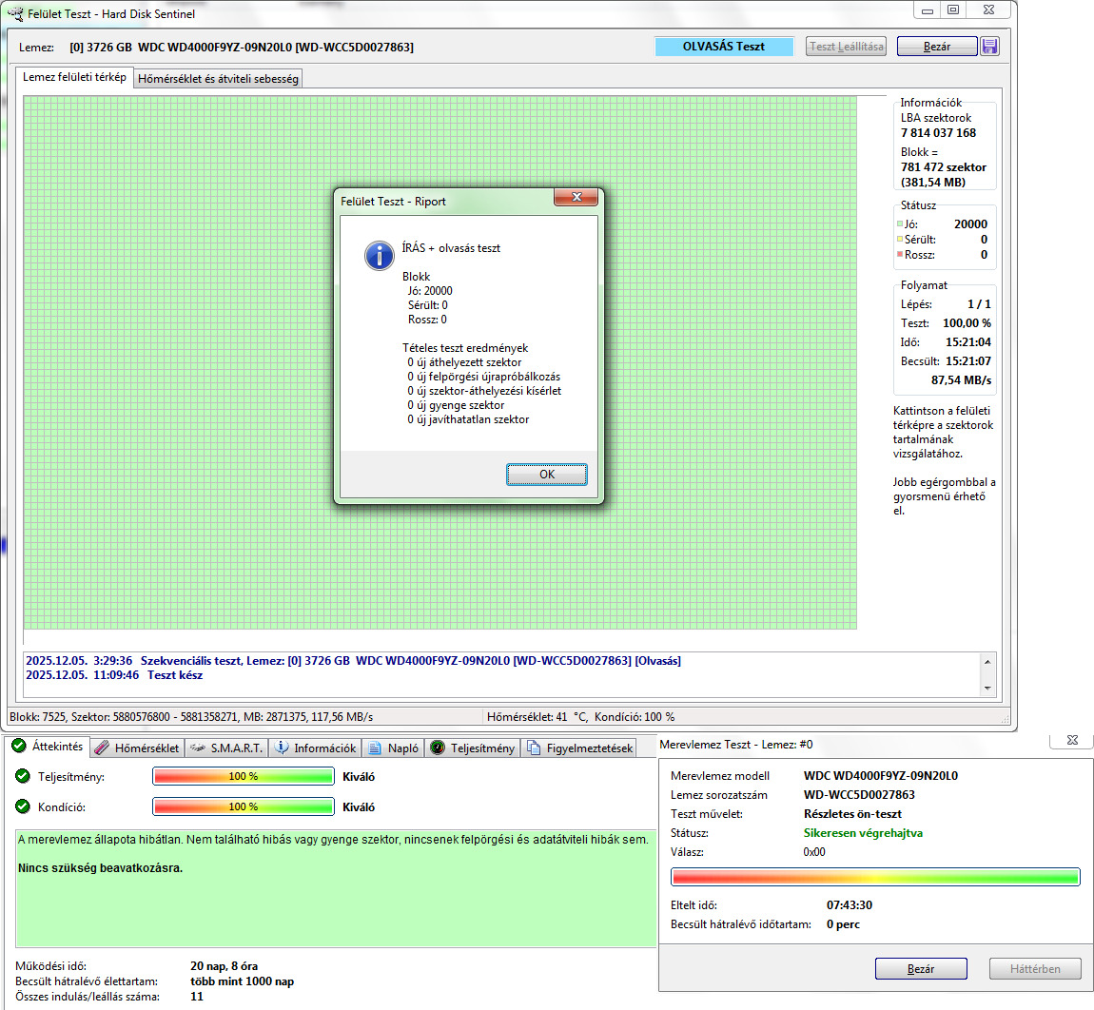This screenshot has width=1094, height=1010.
Task: Click the OLVASÁS Teszt label
Action: 724,46
